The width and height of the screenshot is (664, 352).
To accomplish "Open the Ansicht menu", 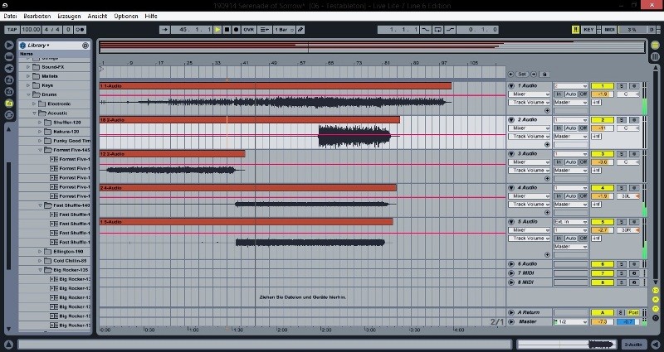I will point(97,16).
